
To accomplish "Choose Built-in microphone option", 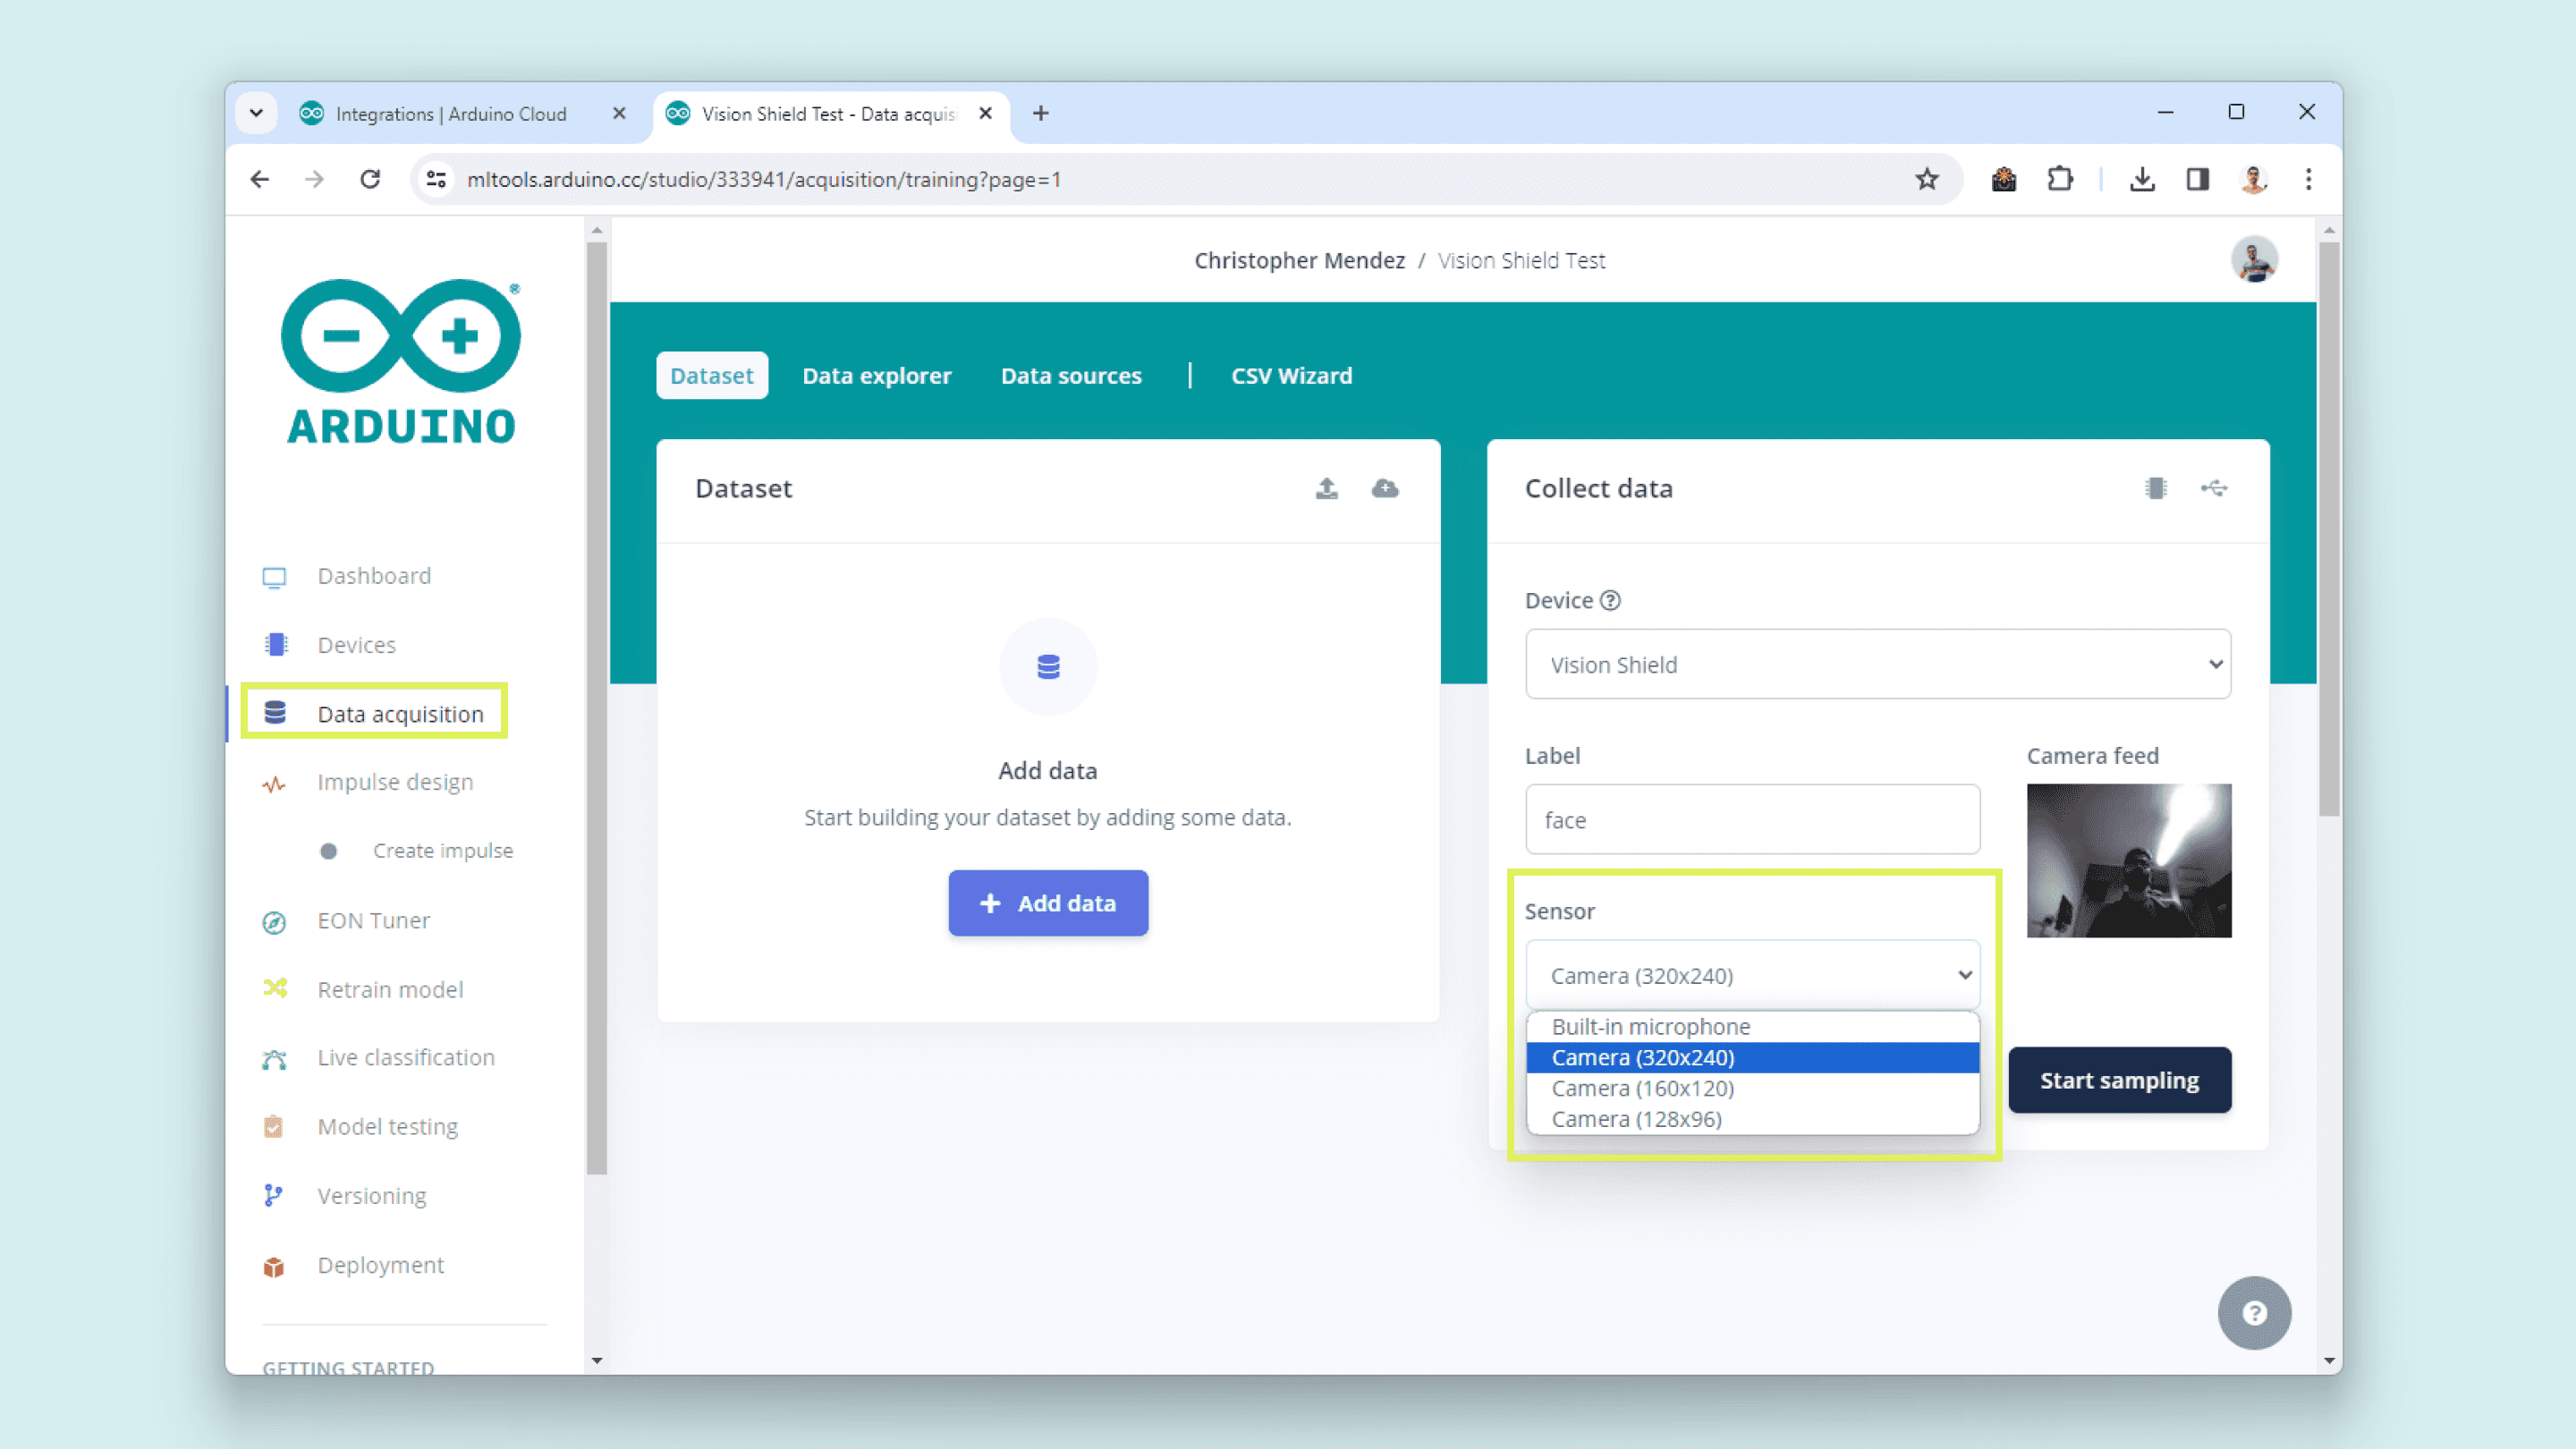I will coord(1752,1027).
